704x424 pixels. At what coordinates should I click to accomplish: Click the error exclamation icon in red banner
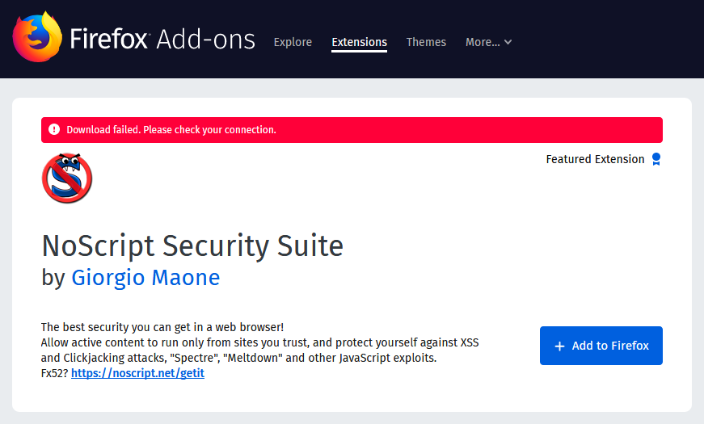point(54,130)
